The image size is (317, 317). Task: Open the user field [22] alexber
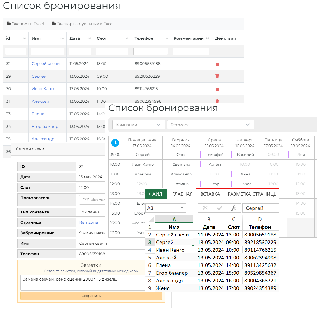[92, 200]
